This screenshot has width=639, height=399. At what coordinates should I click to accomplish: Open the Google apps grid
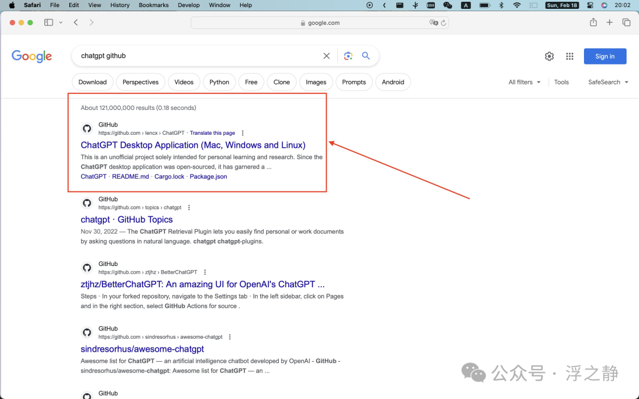click(570, 56)
